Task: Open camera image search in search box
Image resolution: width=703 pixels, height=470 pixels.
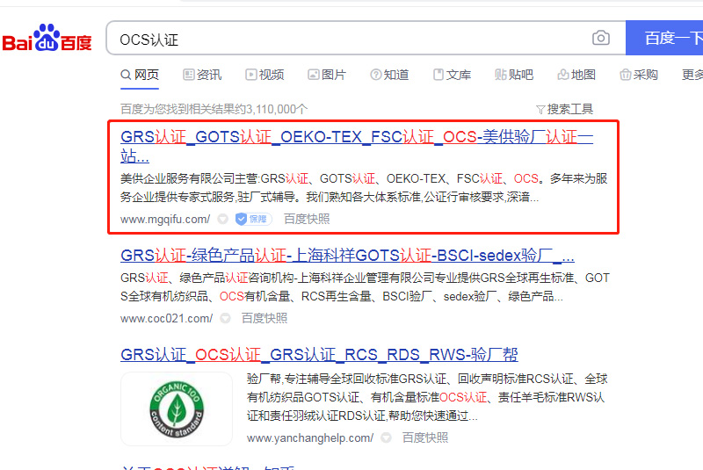Action: click(601, 39)
